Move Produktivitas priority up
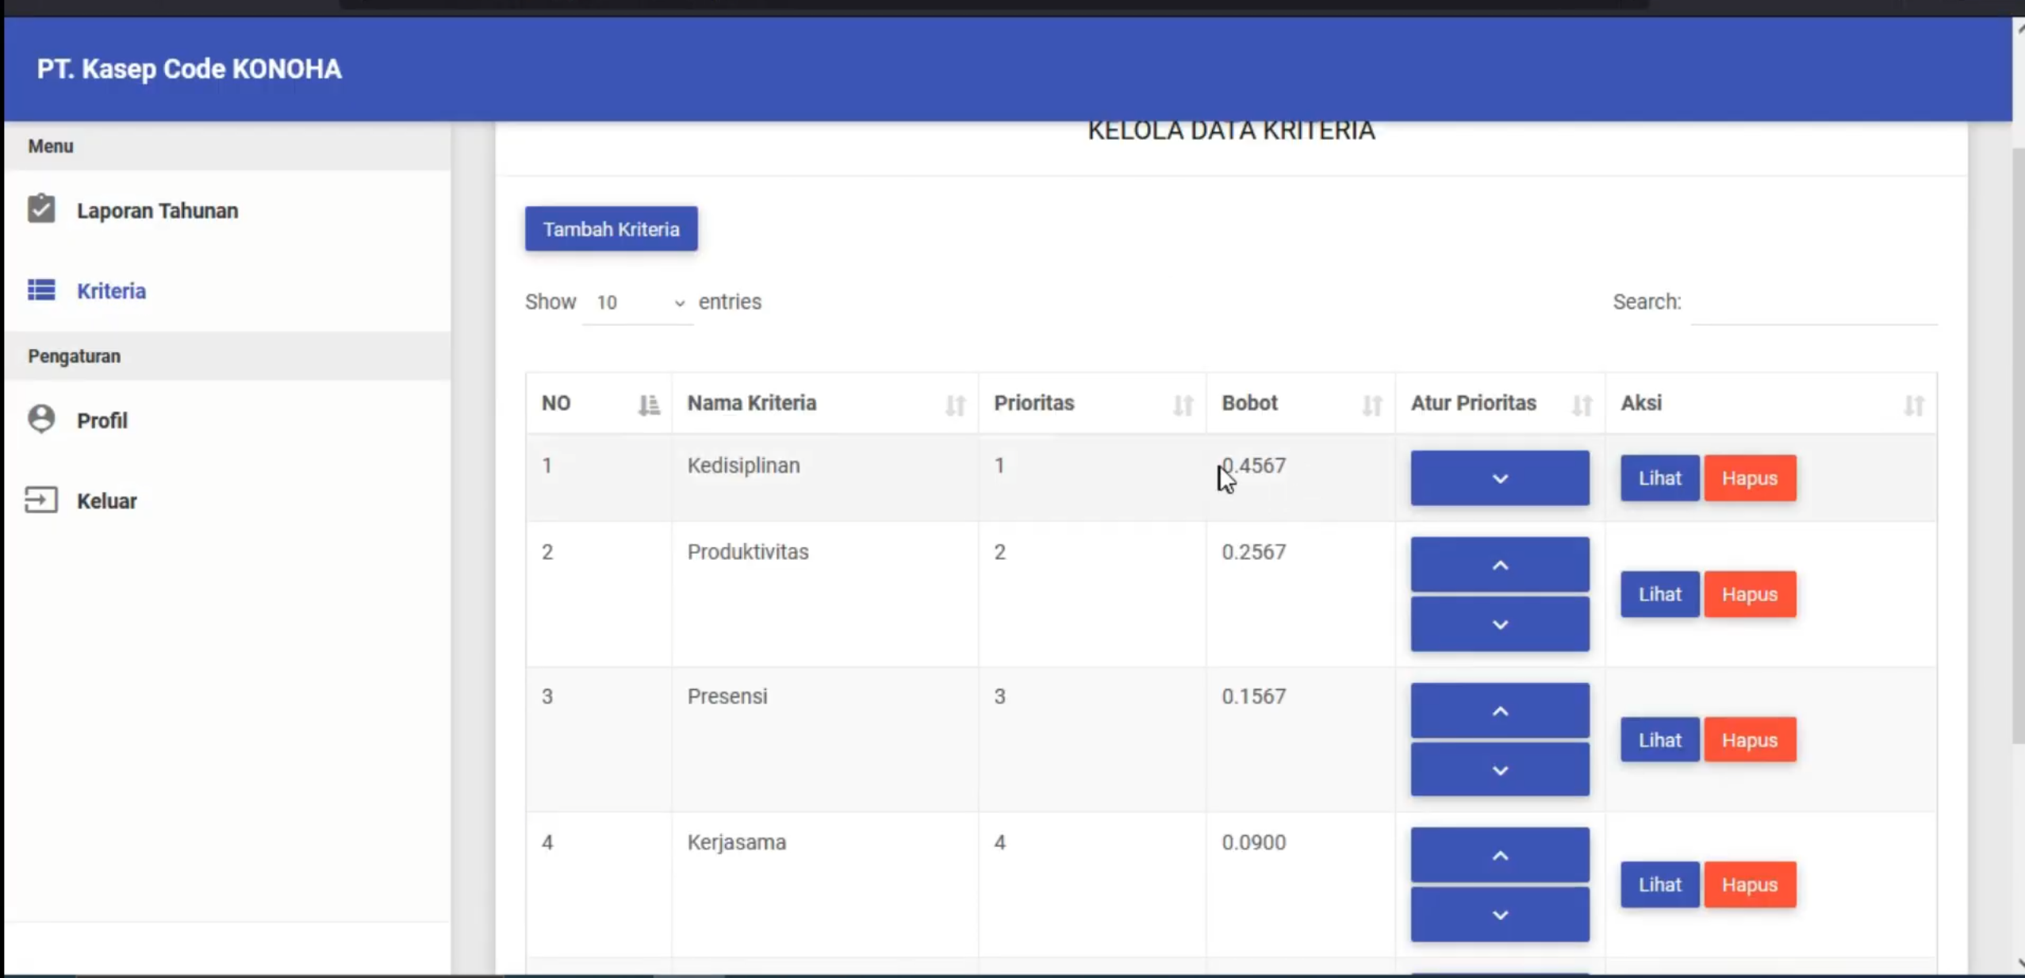 [x=1499, y=565]
